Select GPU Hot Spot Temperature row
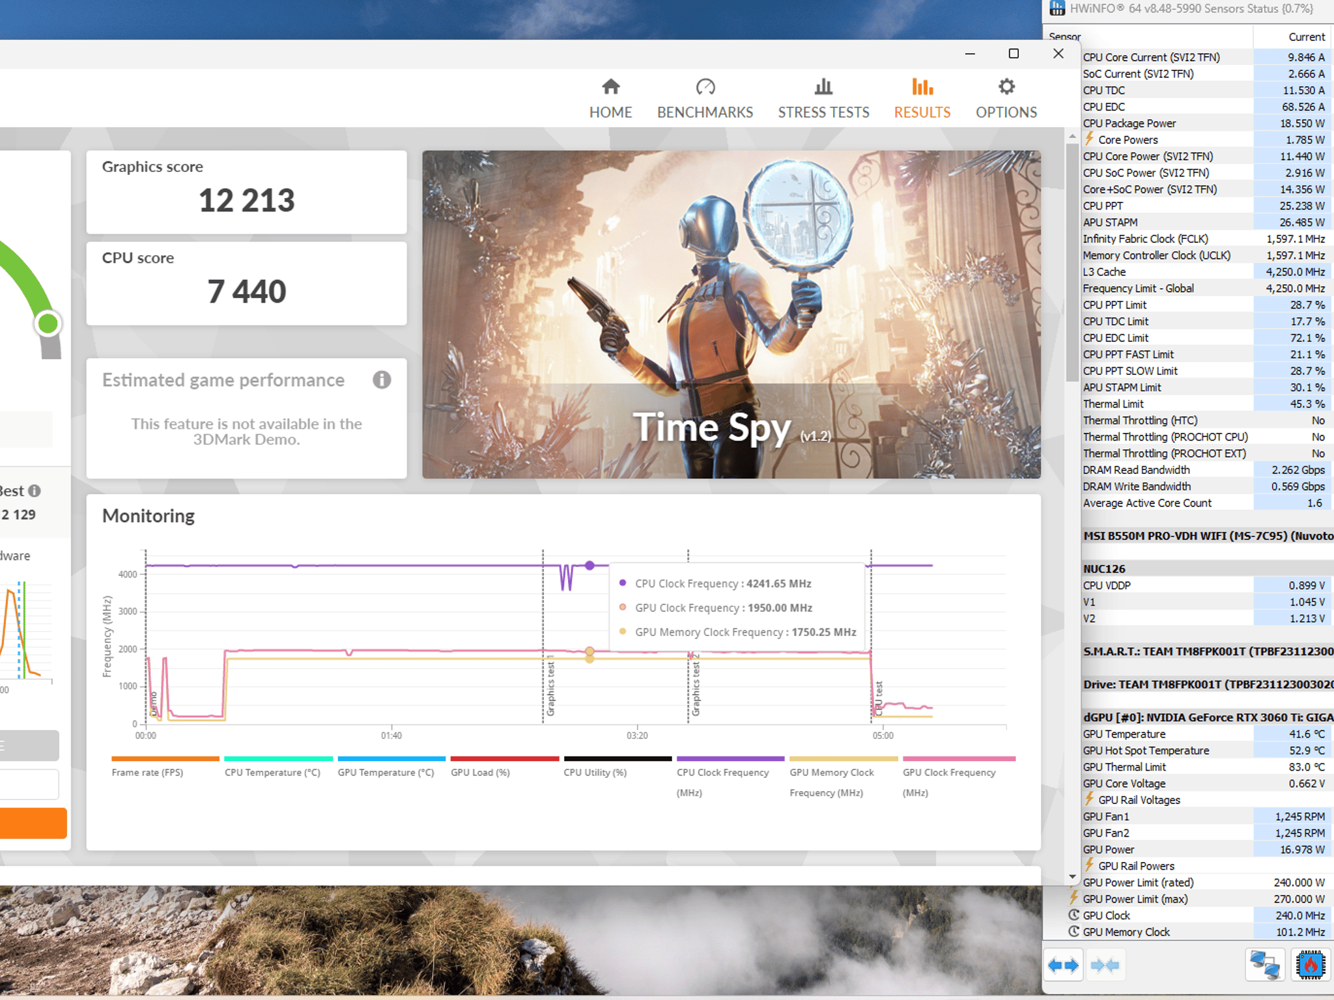Image resolution: width=1334 pixels, height=1000 pixels. [x=1206, y=750]
